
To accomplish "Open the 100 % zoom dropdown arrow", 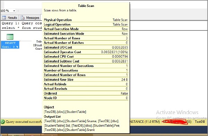I will [x=14, y=11].
